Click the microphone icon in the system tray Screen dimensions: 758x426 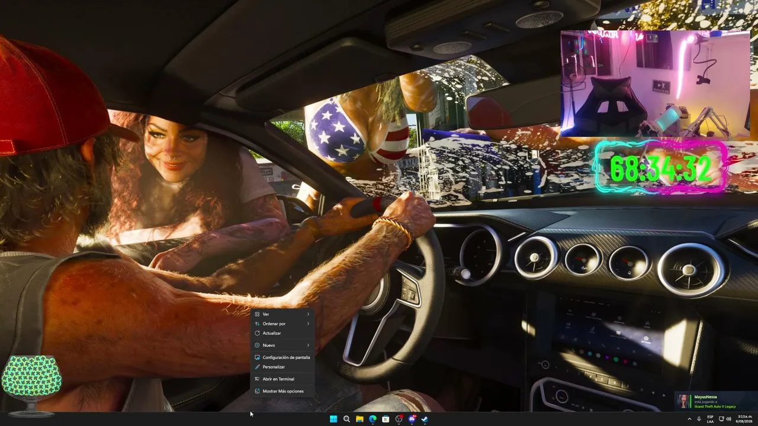click(x=699, y=419)
